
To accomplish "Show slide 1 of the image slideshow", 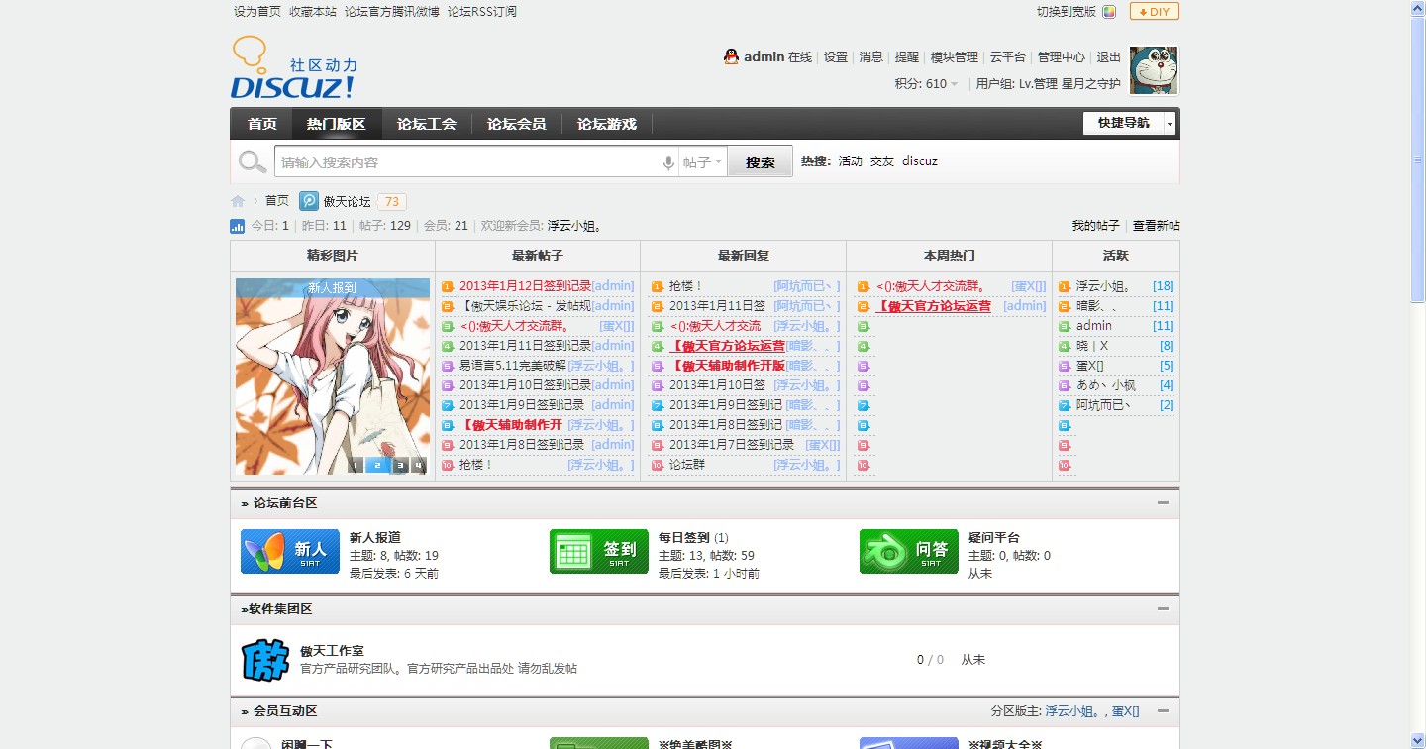I will click(356, 465).
